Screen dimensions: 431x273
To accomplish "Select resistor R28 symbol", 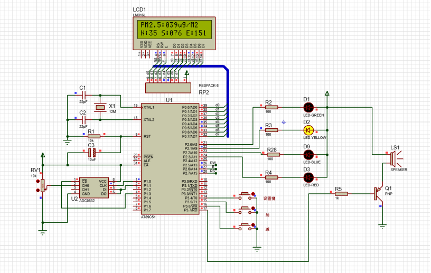I will pos(273,155).
